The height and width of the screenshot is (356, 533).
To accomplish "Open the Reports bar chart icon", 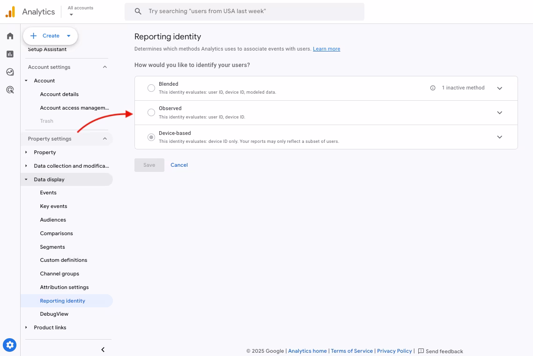I will 10,54.
